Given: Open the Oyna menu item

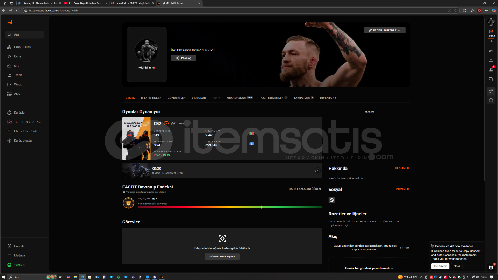Looking at the screenshot, I should click(x=17, y=56).
